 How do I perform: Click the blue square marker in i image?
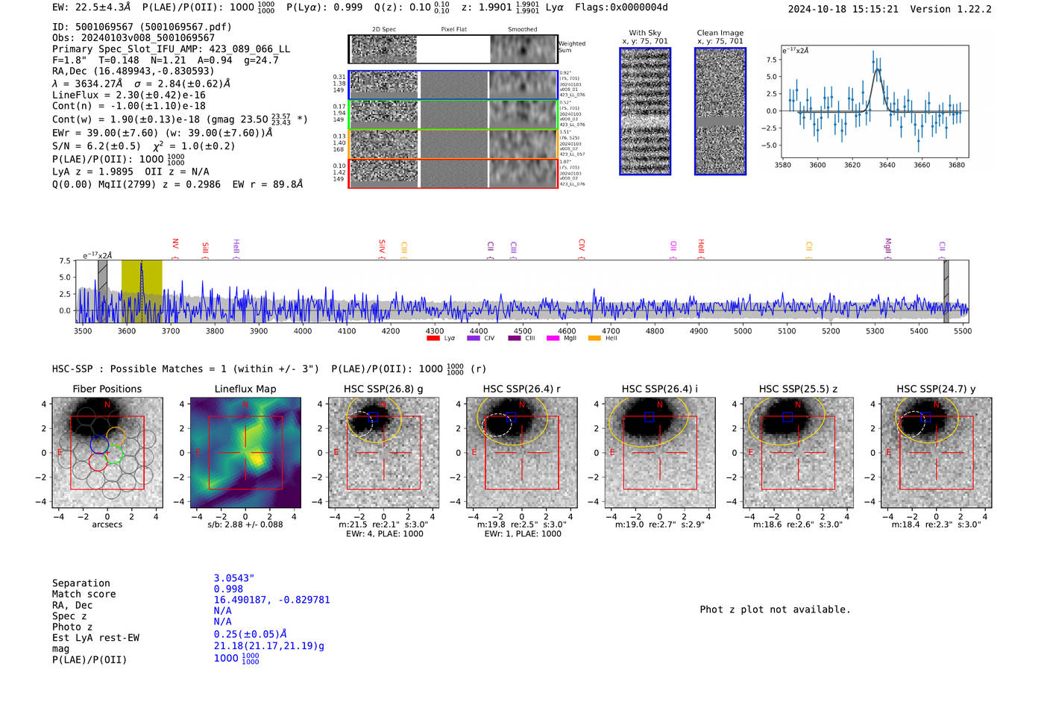pyautogui.click(x=650, y=416)
